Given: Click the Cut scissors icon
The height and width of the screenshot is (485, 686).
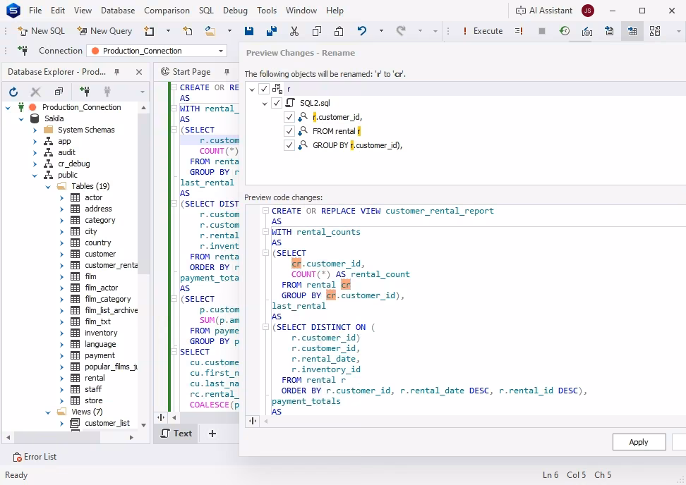Looking at the screenshot, I should [294, 31].
